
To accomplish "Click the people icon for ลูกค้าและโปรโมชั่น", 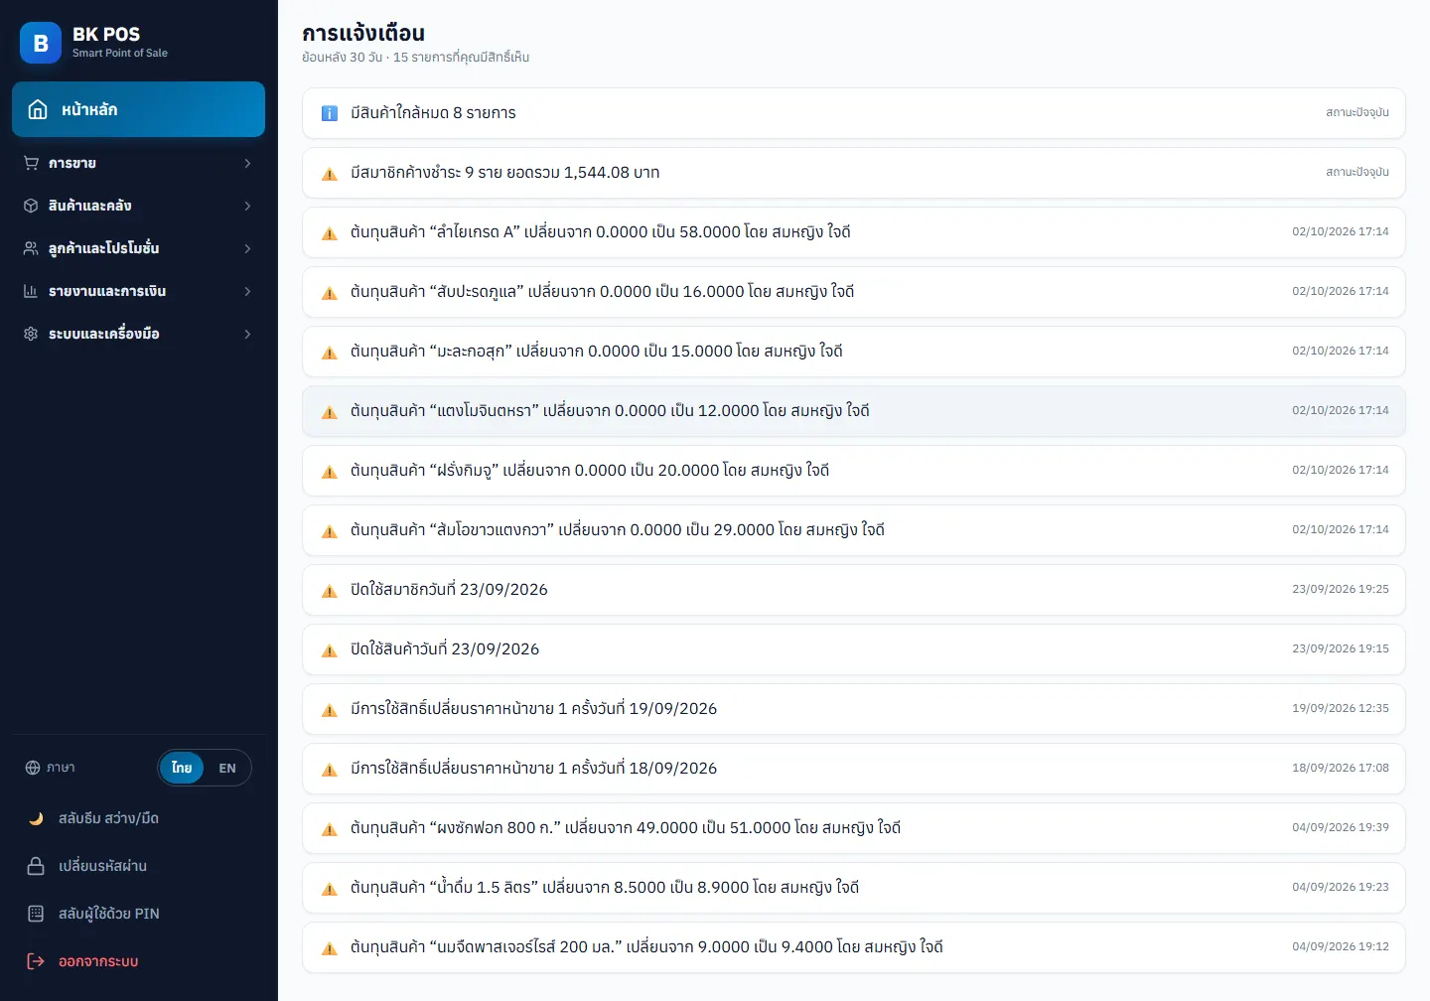I will pyautogui.click(x=31, y=248).
